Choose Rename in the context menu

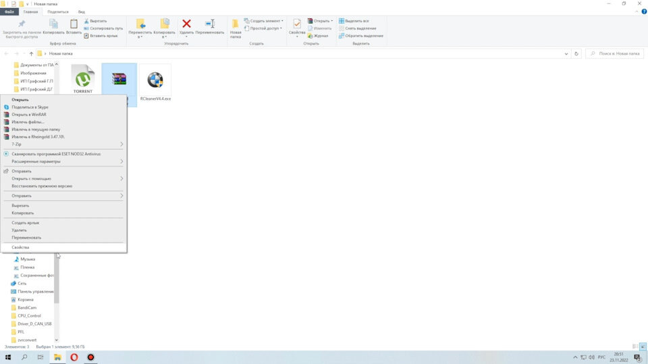(63, 238)
